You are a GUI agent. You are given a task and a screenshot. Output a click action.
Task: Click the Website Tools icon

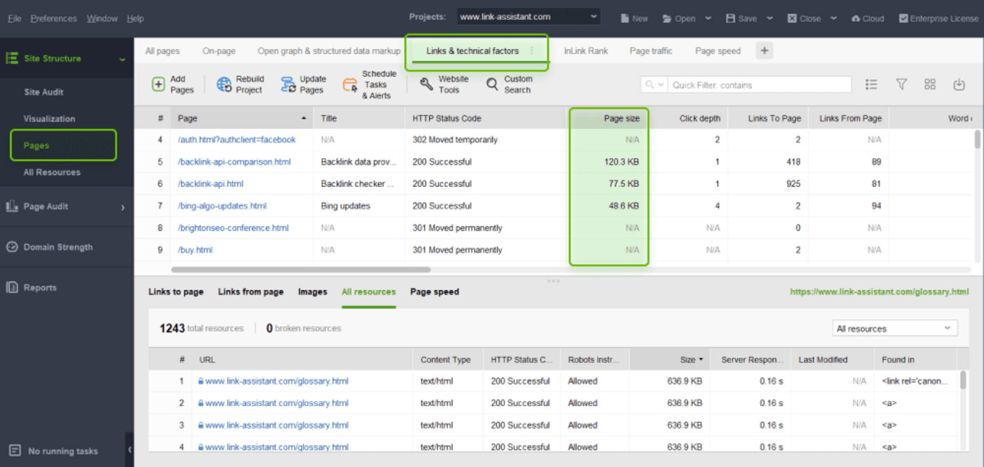pyautogui.click(x=425, y=84)
